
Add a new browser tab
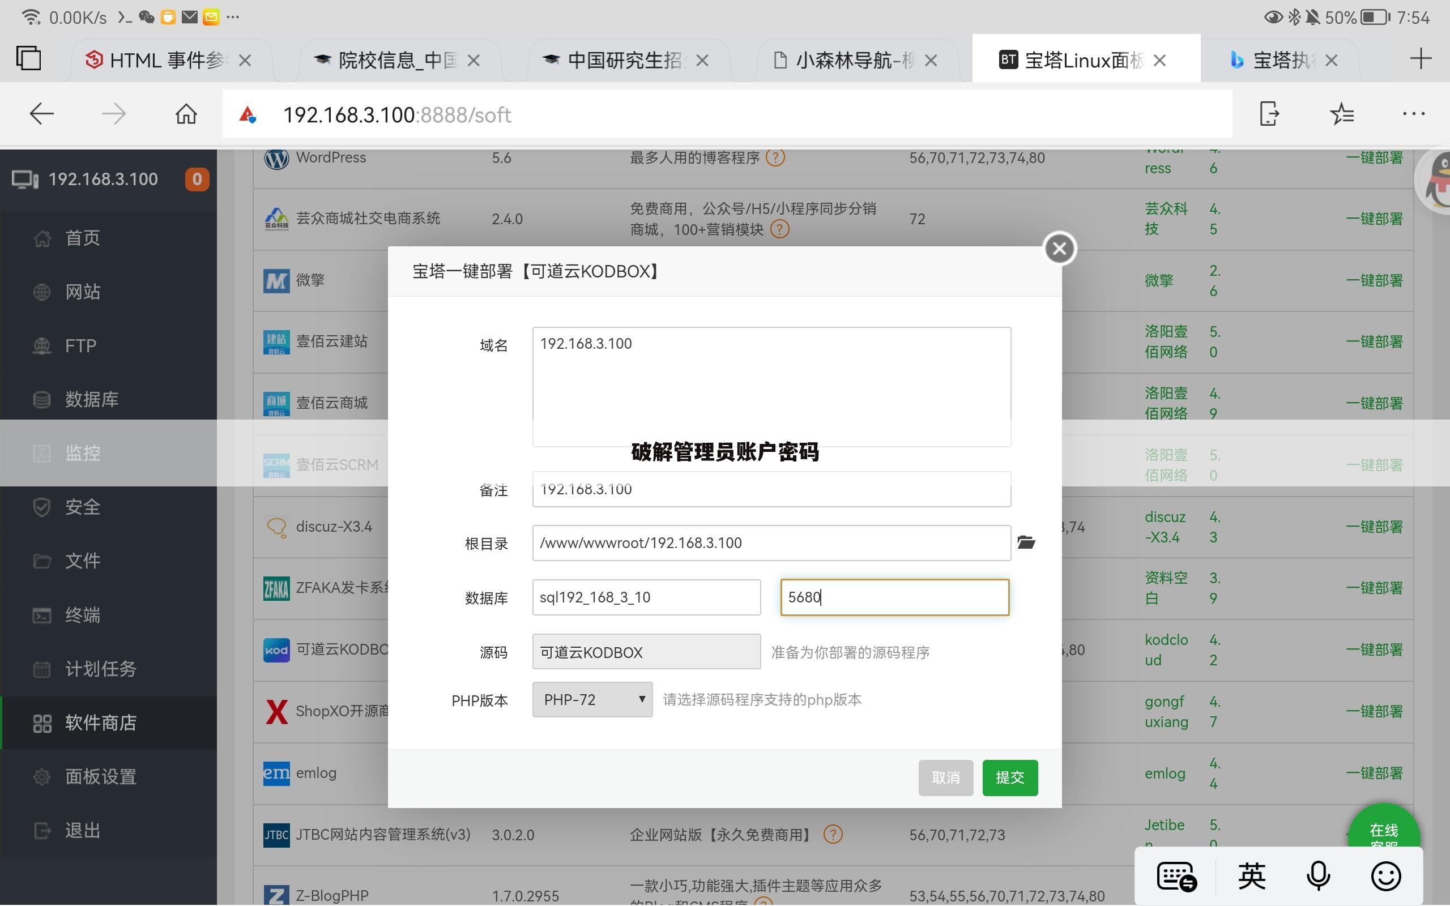pos(1420,59)
